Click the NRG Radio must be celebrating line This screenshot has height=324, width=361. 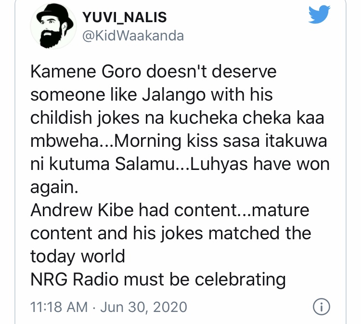point(158,280)
